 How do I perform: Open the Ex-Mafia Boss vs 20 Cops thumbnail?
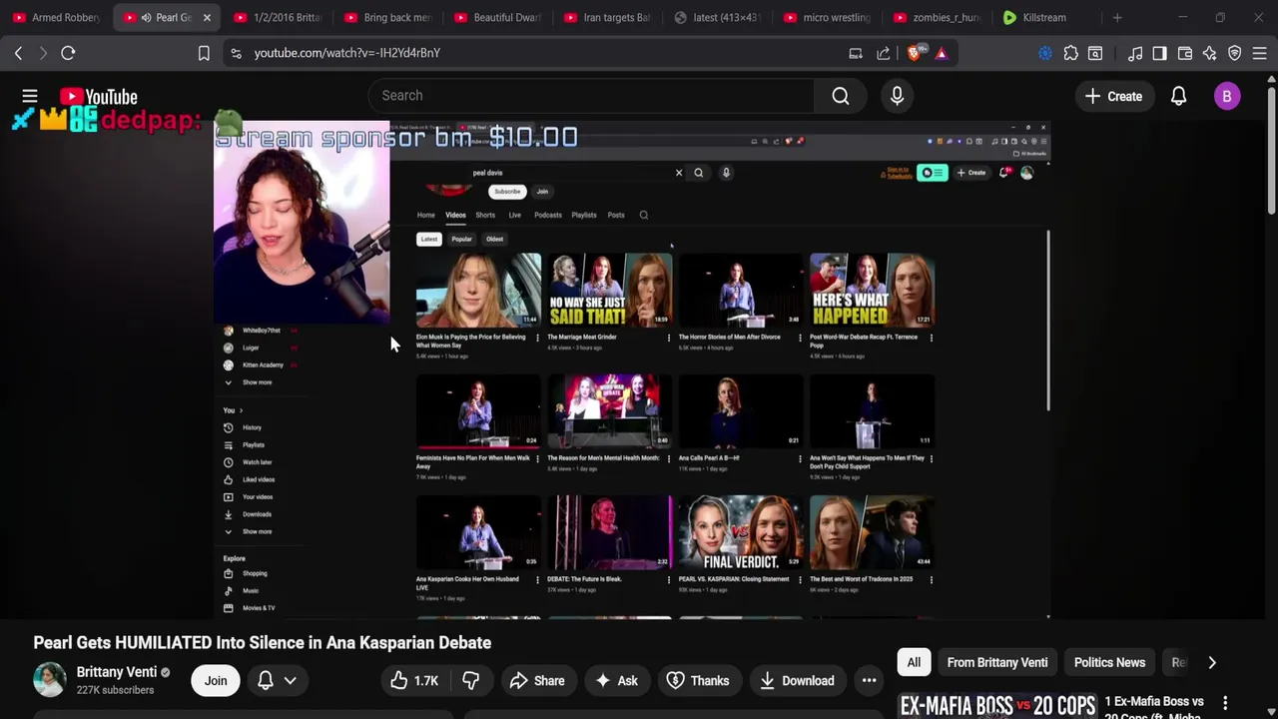click(996, 705)
